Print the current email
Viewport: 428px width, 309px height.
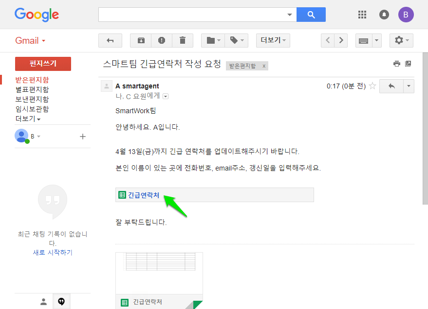397,63
